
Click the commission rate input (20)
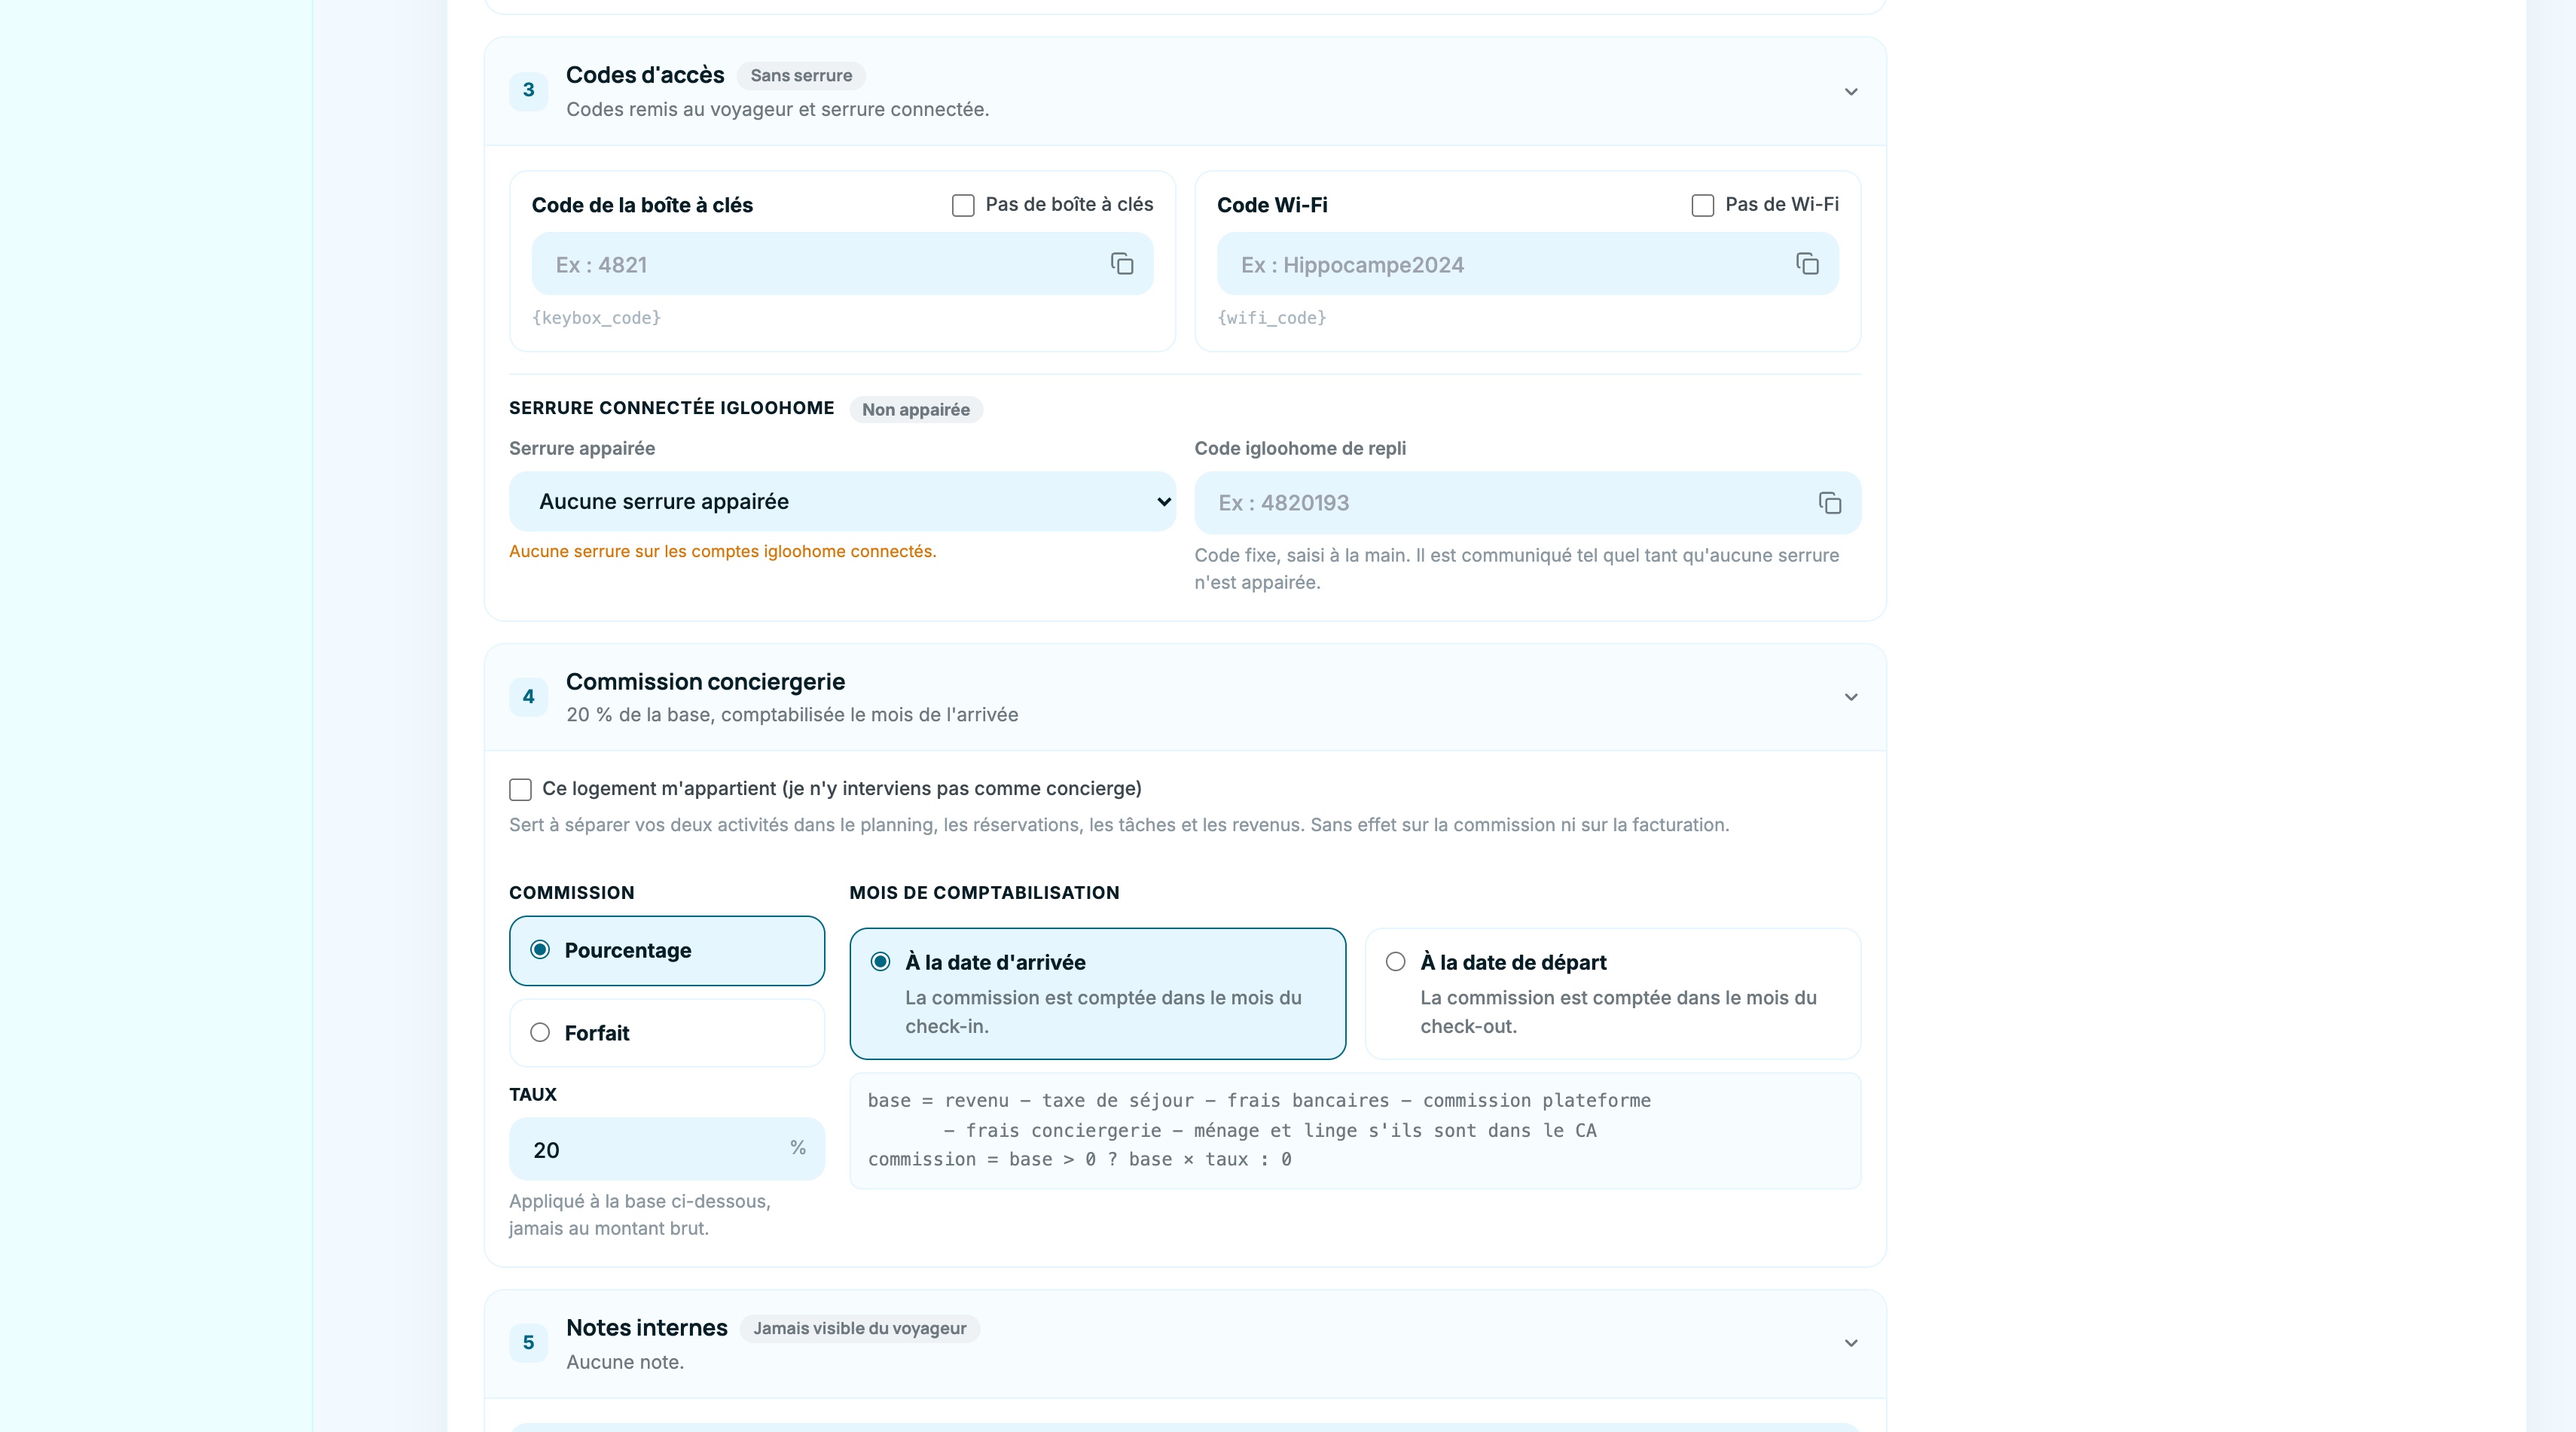pos(667,1149)
